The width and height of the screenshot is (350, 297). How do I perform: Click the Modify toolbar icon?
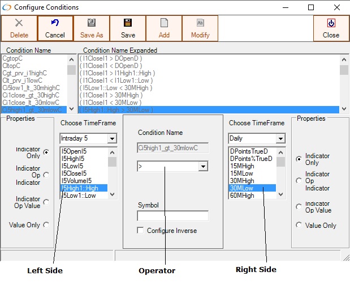tap(200, 23)
